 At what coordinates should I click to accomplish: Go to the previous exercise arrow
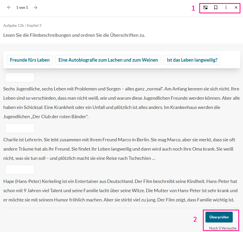coord(9,7)
